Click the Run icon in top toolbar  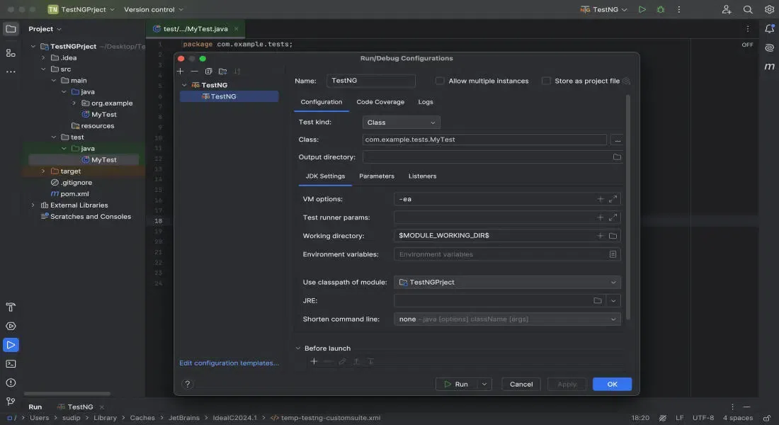642,9
